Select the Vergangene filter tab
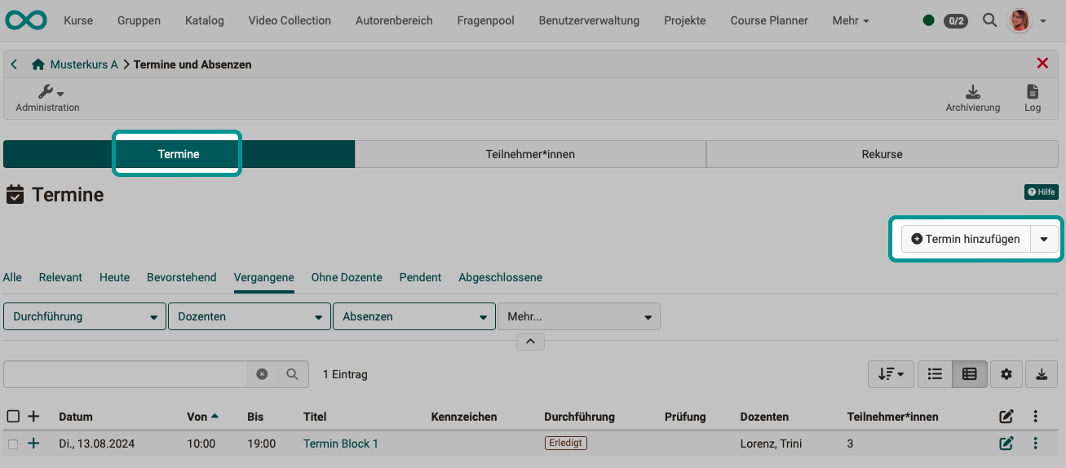 (264, 277)
